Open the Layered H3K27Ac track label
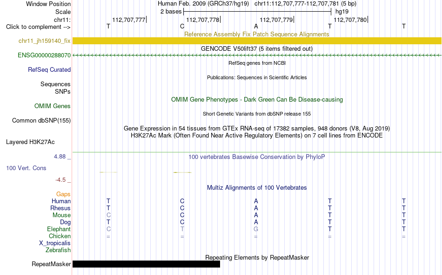Viewport: 442px width, 275px height. [x=30, y=142]
